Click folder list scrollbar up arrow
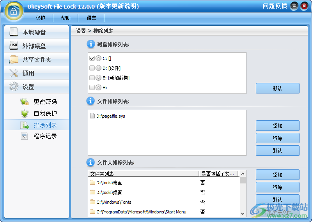Image resolution: width=312 pixels, height=222 pixels. [243, 174]
